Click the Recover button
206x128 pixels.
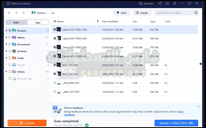176,123
